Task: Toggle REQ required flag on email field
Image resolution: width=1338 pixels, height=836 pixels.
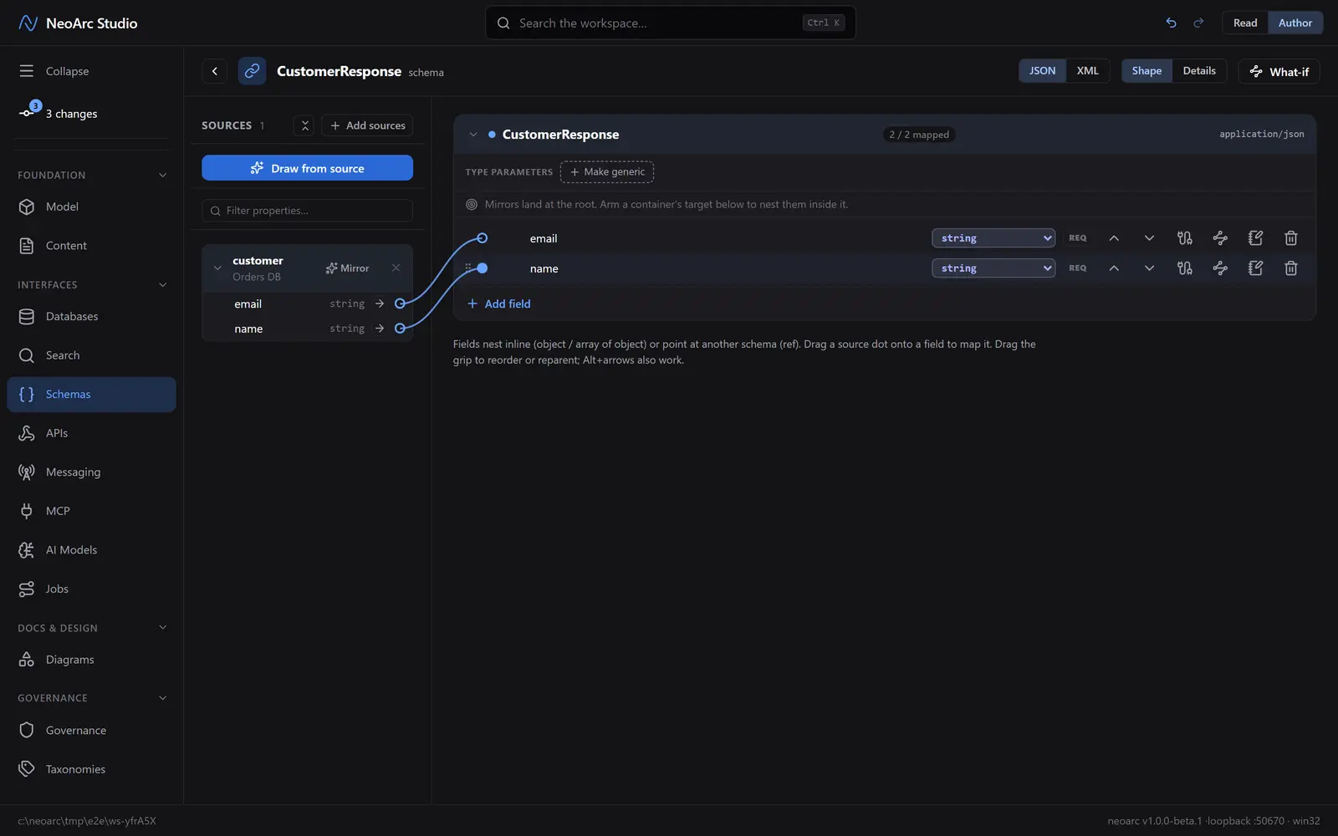Action: pyautogui.click(x=1078, y=238)
